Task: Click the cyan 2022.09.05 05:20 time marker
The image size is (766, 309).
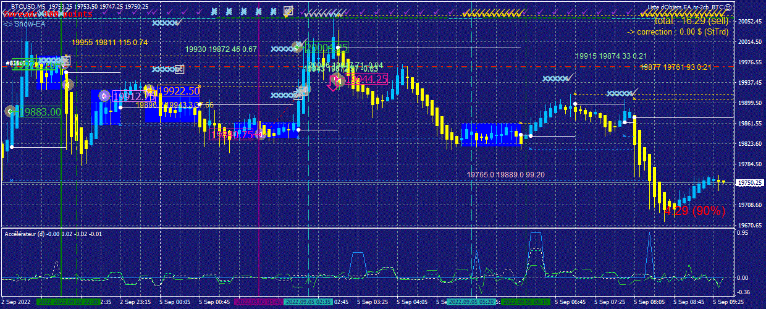Action: click(x=471, y=303)
